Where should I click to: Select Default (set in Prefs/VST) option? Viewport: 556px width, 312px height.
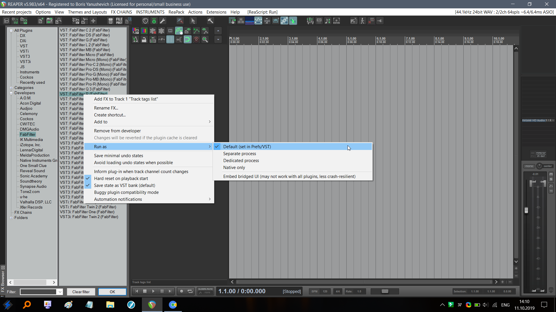[x=247, y=147]
